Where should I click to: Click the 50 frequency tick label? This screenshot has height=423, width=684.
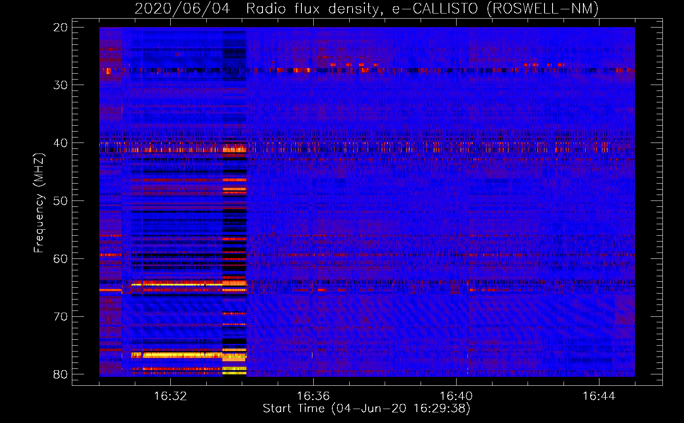pos(61,201)
